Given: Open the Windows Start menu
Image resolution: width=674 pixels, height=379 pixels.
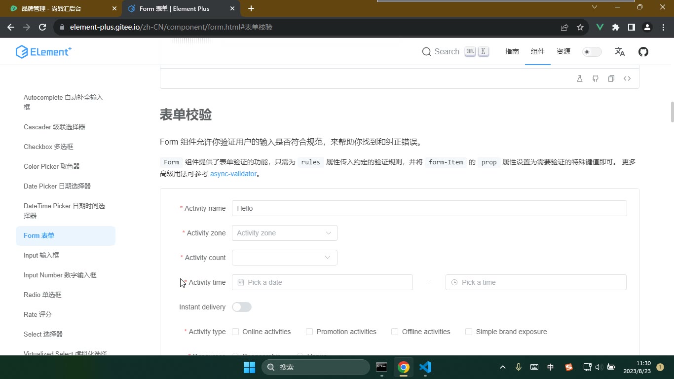Looking at the screenshot, I should pyautogui.click(x=249, y=367).
